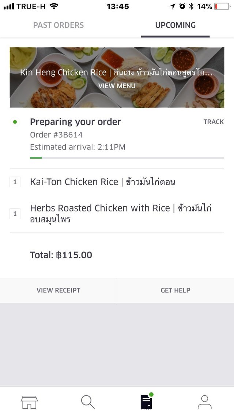Select the Upcoming tab
This screenshot has height=417, width=234.
click(175, 25)
